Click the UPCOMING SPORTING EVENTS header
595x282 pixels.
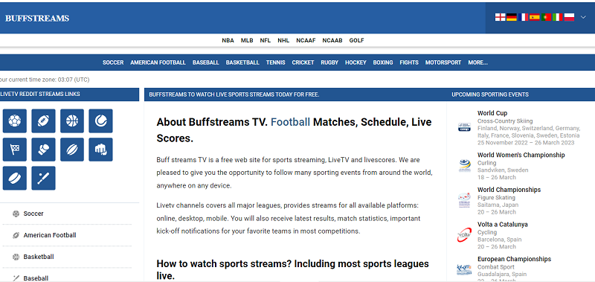click(490, 94)
